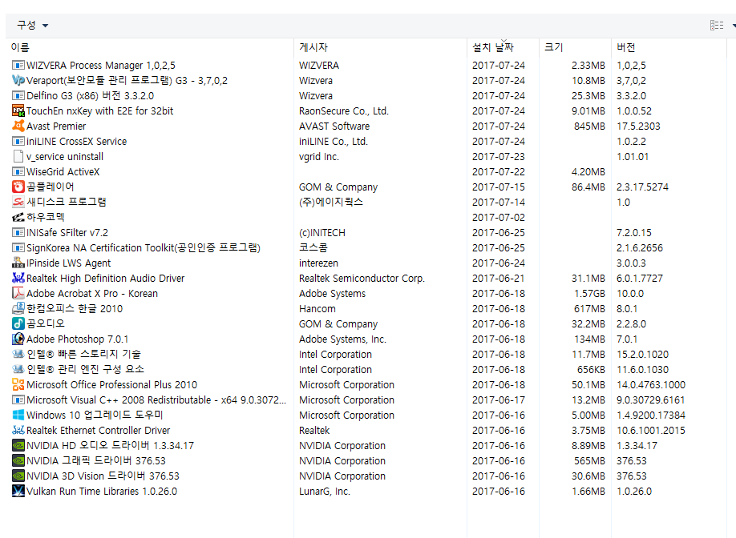The height and width of the screenshot is (538, 736).
Task: Open the 구성 dropdown menu
Action: point(33,26)
